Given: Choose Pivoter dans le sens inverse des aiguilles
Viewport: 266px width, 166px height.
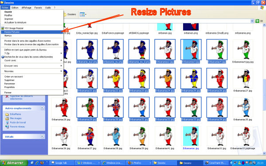Looking at the screenshot, I should click(32, 45).
